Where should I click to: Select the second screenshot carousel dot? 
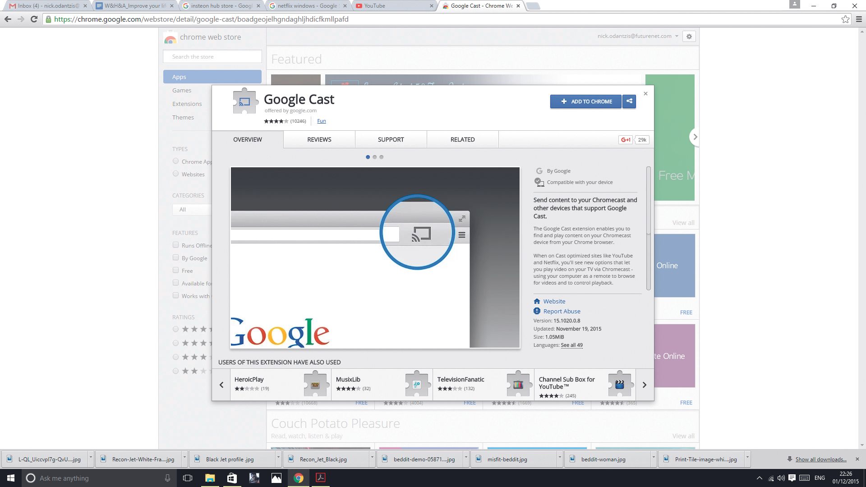point(374,157)
